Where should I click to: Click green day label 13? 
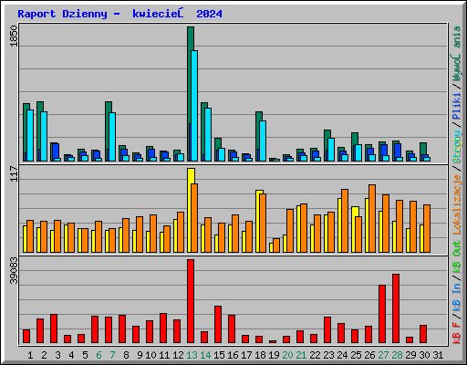tap(192, 355)
